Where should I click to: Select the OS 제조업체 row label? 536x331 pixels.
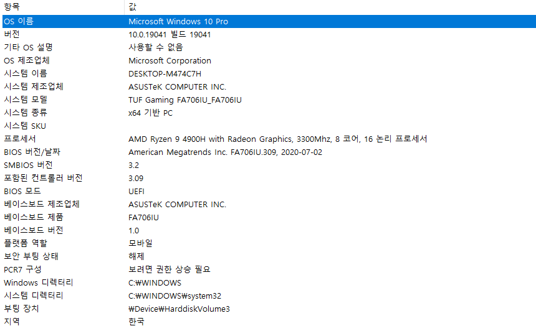(x=27, y=61)
